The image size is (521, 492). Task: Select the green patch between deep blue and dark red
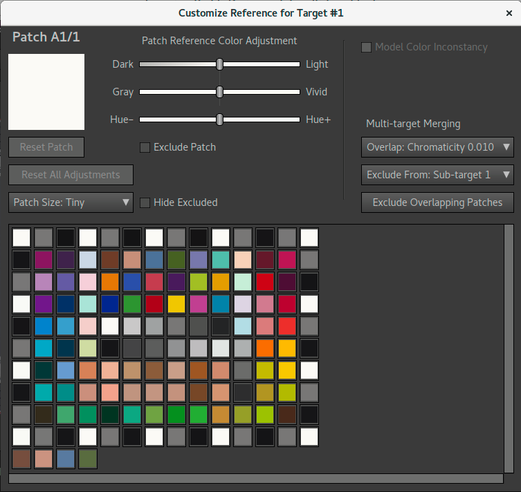tap(132, 304)
